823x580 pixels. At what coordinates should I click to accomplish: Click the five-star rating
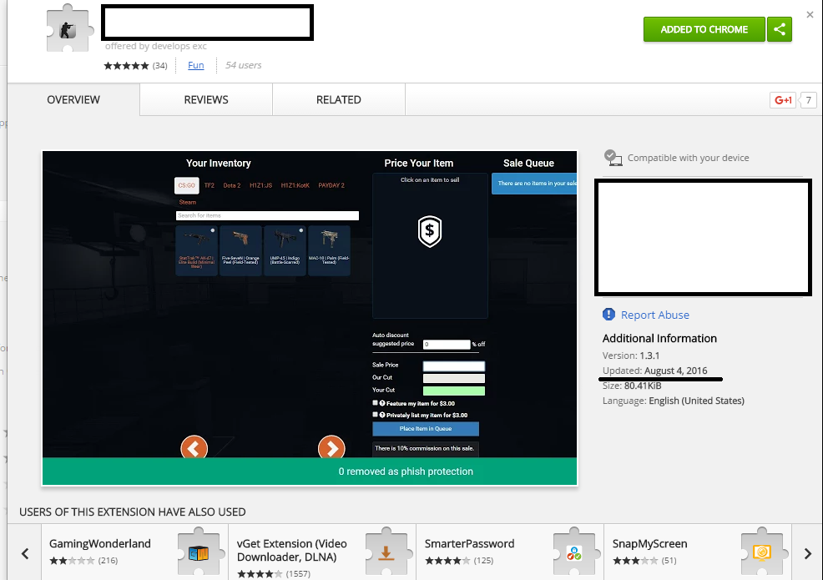click(x=127, y=66)
